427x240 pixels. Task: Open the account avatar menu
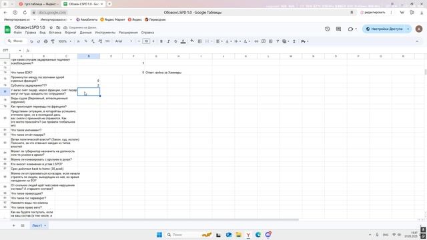point(419,29)
